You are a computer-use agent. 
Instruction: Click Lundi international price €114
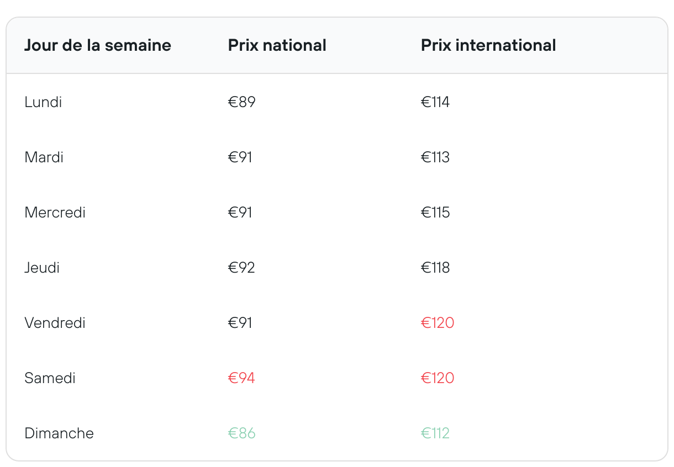coord(435,102)
